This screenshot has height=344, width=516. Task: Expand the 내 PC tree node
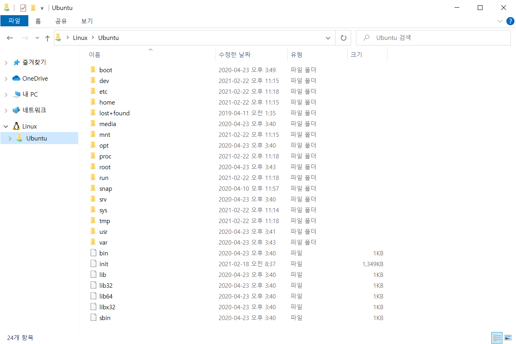6,95
